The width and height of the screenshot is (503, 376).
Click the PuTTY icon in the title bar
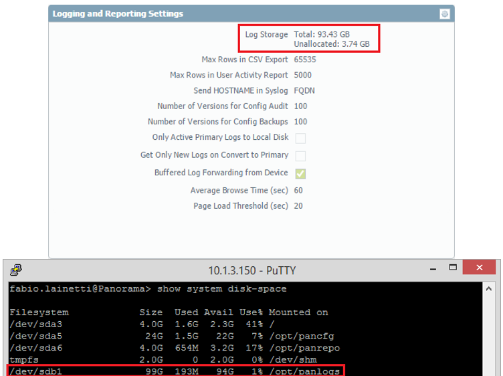(x=15, y=270)
